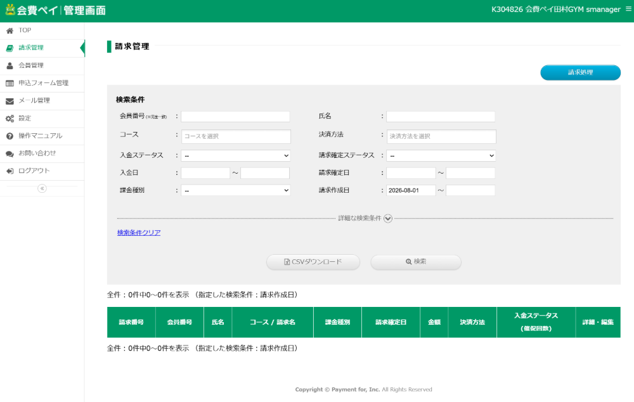Click the 会費ペイ logo in the header
This screenshot has width=634, height=402.
[55, 10]
